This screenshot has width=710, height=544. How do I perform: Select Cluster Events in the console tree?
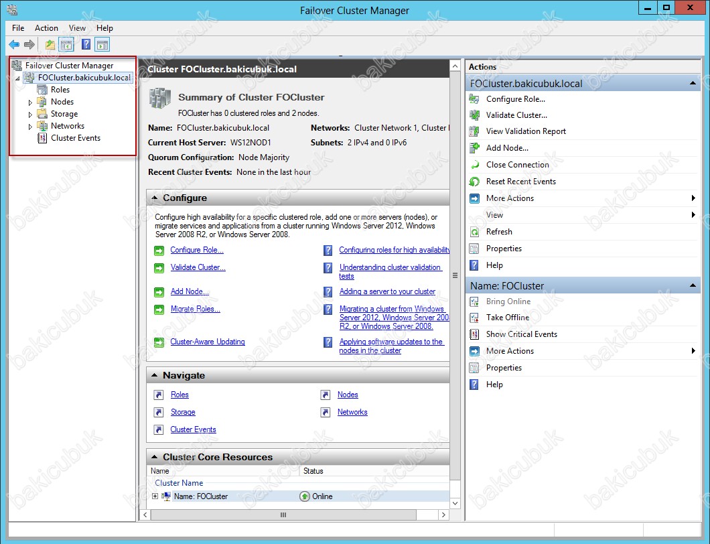coord(76,138)
